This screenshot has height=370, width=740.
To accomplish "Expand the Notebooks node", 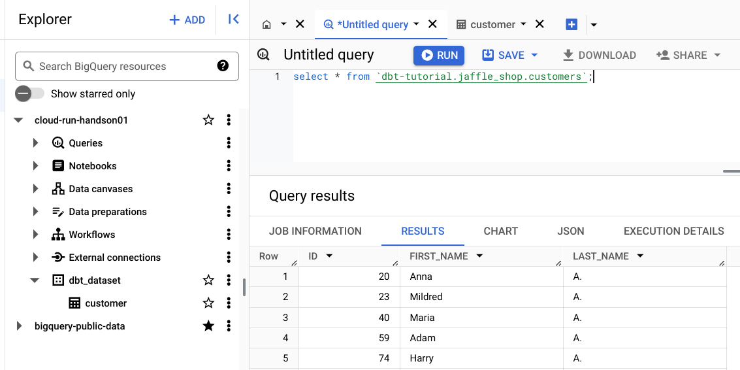I will pyautogui.click(x=35, y=165).
